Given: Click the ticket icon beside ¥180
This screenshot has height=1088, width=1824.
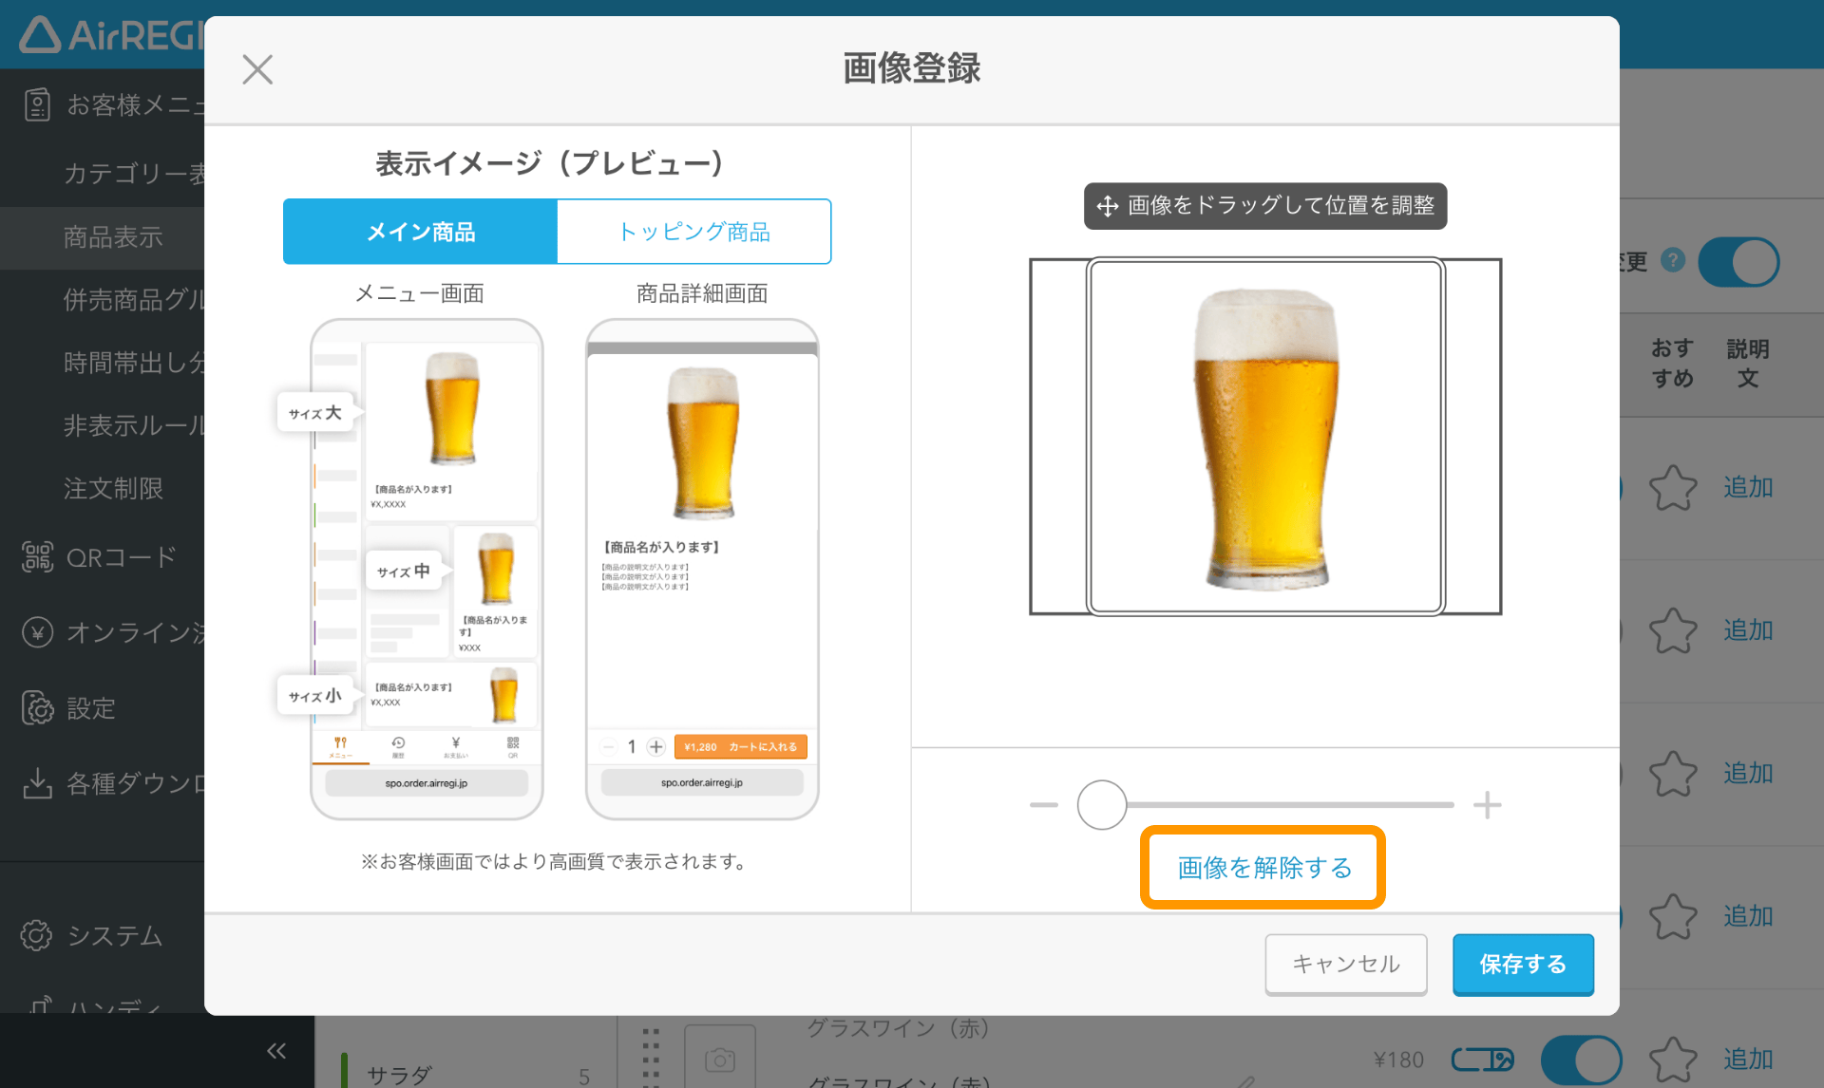Looking at the screenshot, I should click(x=1483, y=1060).
